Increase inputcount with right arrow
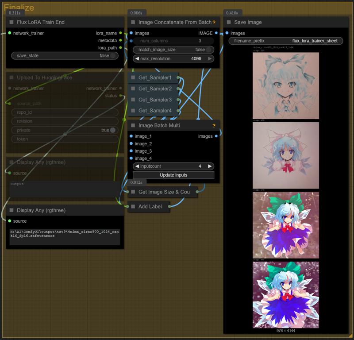354x340 pixels. [210, 166]
